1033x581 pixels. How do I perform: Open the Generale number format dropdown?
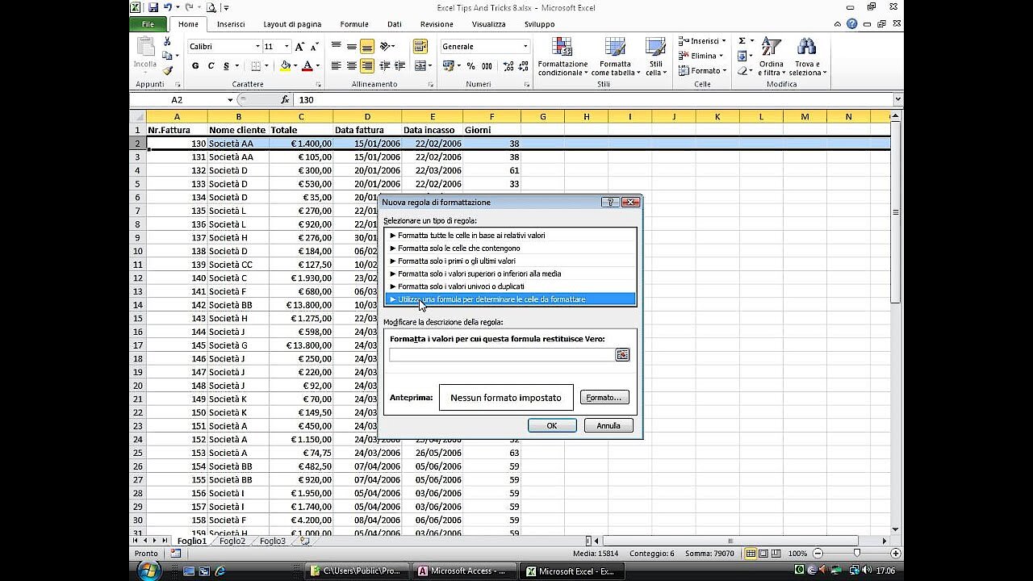[x=525, y=47]
